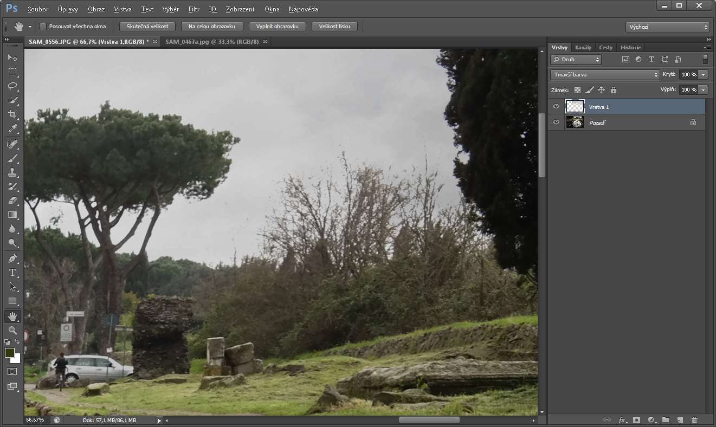716x427 pixels.
Task: Open the Druh layer filter dropdown
Action: click(576, 60)
